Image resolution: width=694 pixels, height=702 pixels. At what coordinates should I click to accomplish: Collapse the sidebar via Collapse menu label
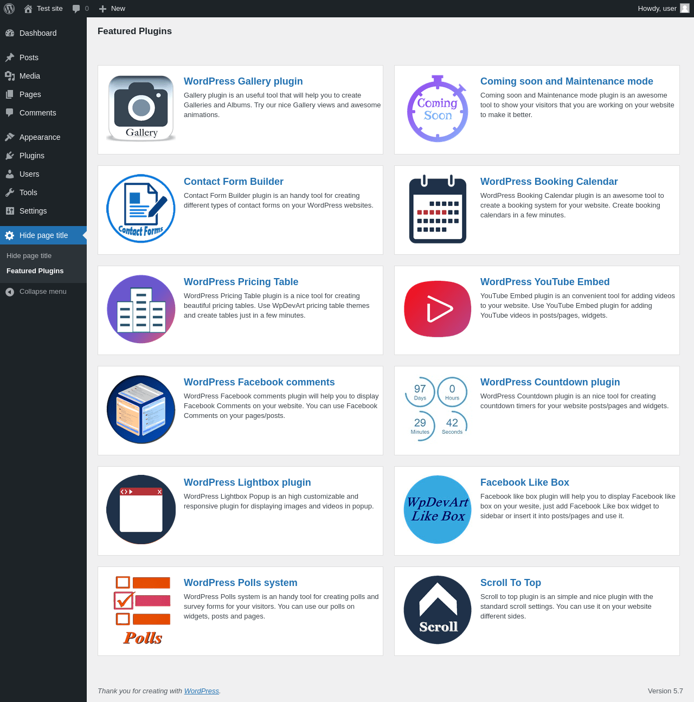[43, 292]
